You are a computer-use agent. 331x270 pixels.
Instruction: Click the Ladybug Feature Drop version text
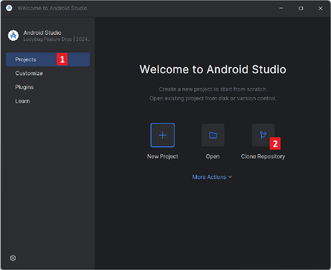[57, 39]
